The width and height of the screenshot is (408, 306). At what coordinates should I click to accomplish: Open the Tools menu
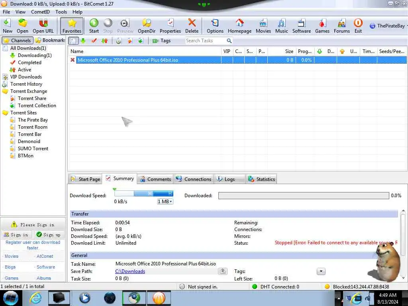pyautogui.click(x=61, y=12)
